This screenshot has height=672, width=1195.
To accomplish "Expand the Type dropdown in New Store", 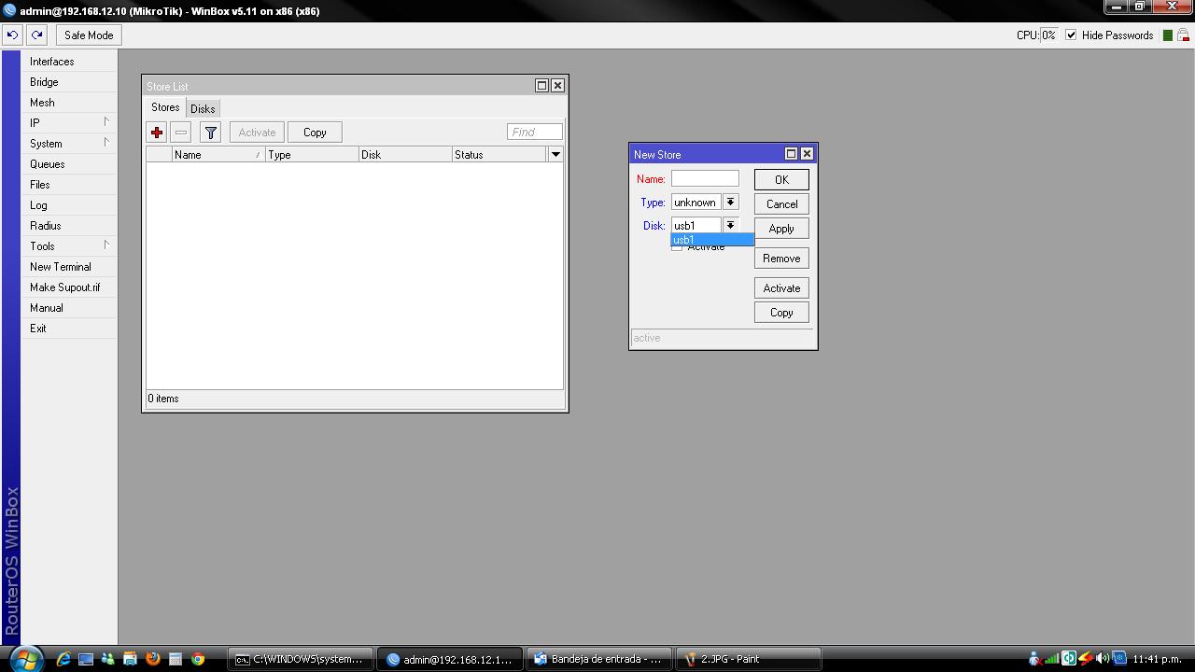I will point(731,203).
